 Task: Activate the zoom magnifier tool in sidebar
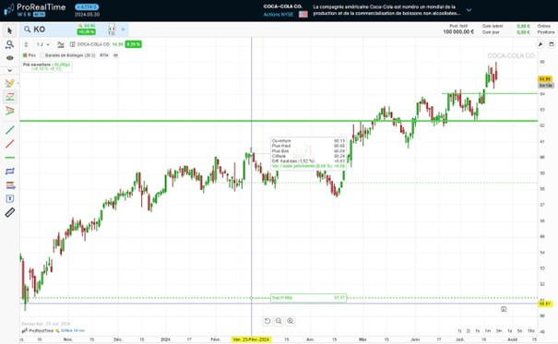9,45
